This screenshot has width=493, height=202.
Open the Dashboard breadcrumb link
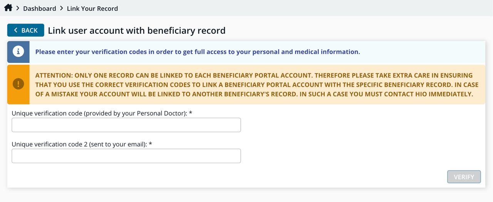(x=40, y=8)
